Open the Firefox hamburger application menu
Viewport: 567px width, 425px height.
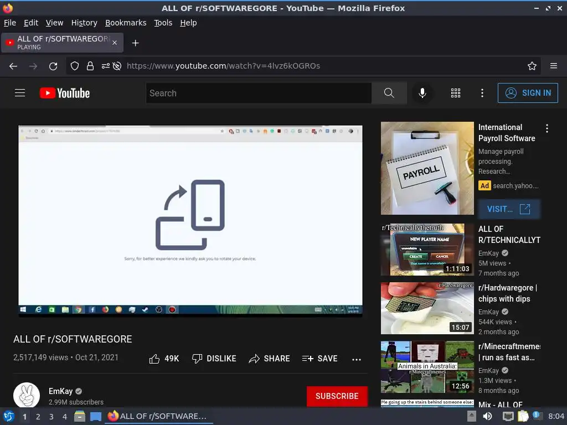pos(553,66)
